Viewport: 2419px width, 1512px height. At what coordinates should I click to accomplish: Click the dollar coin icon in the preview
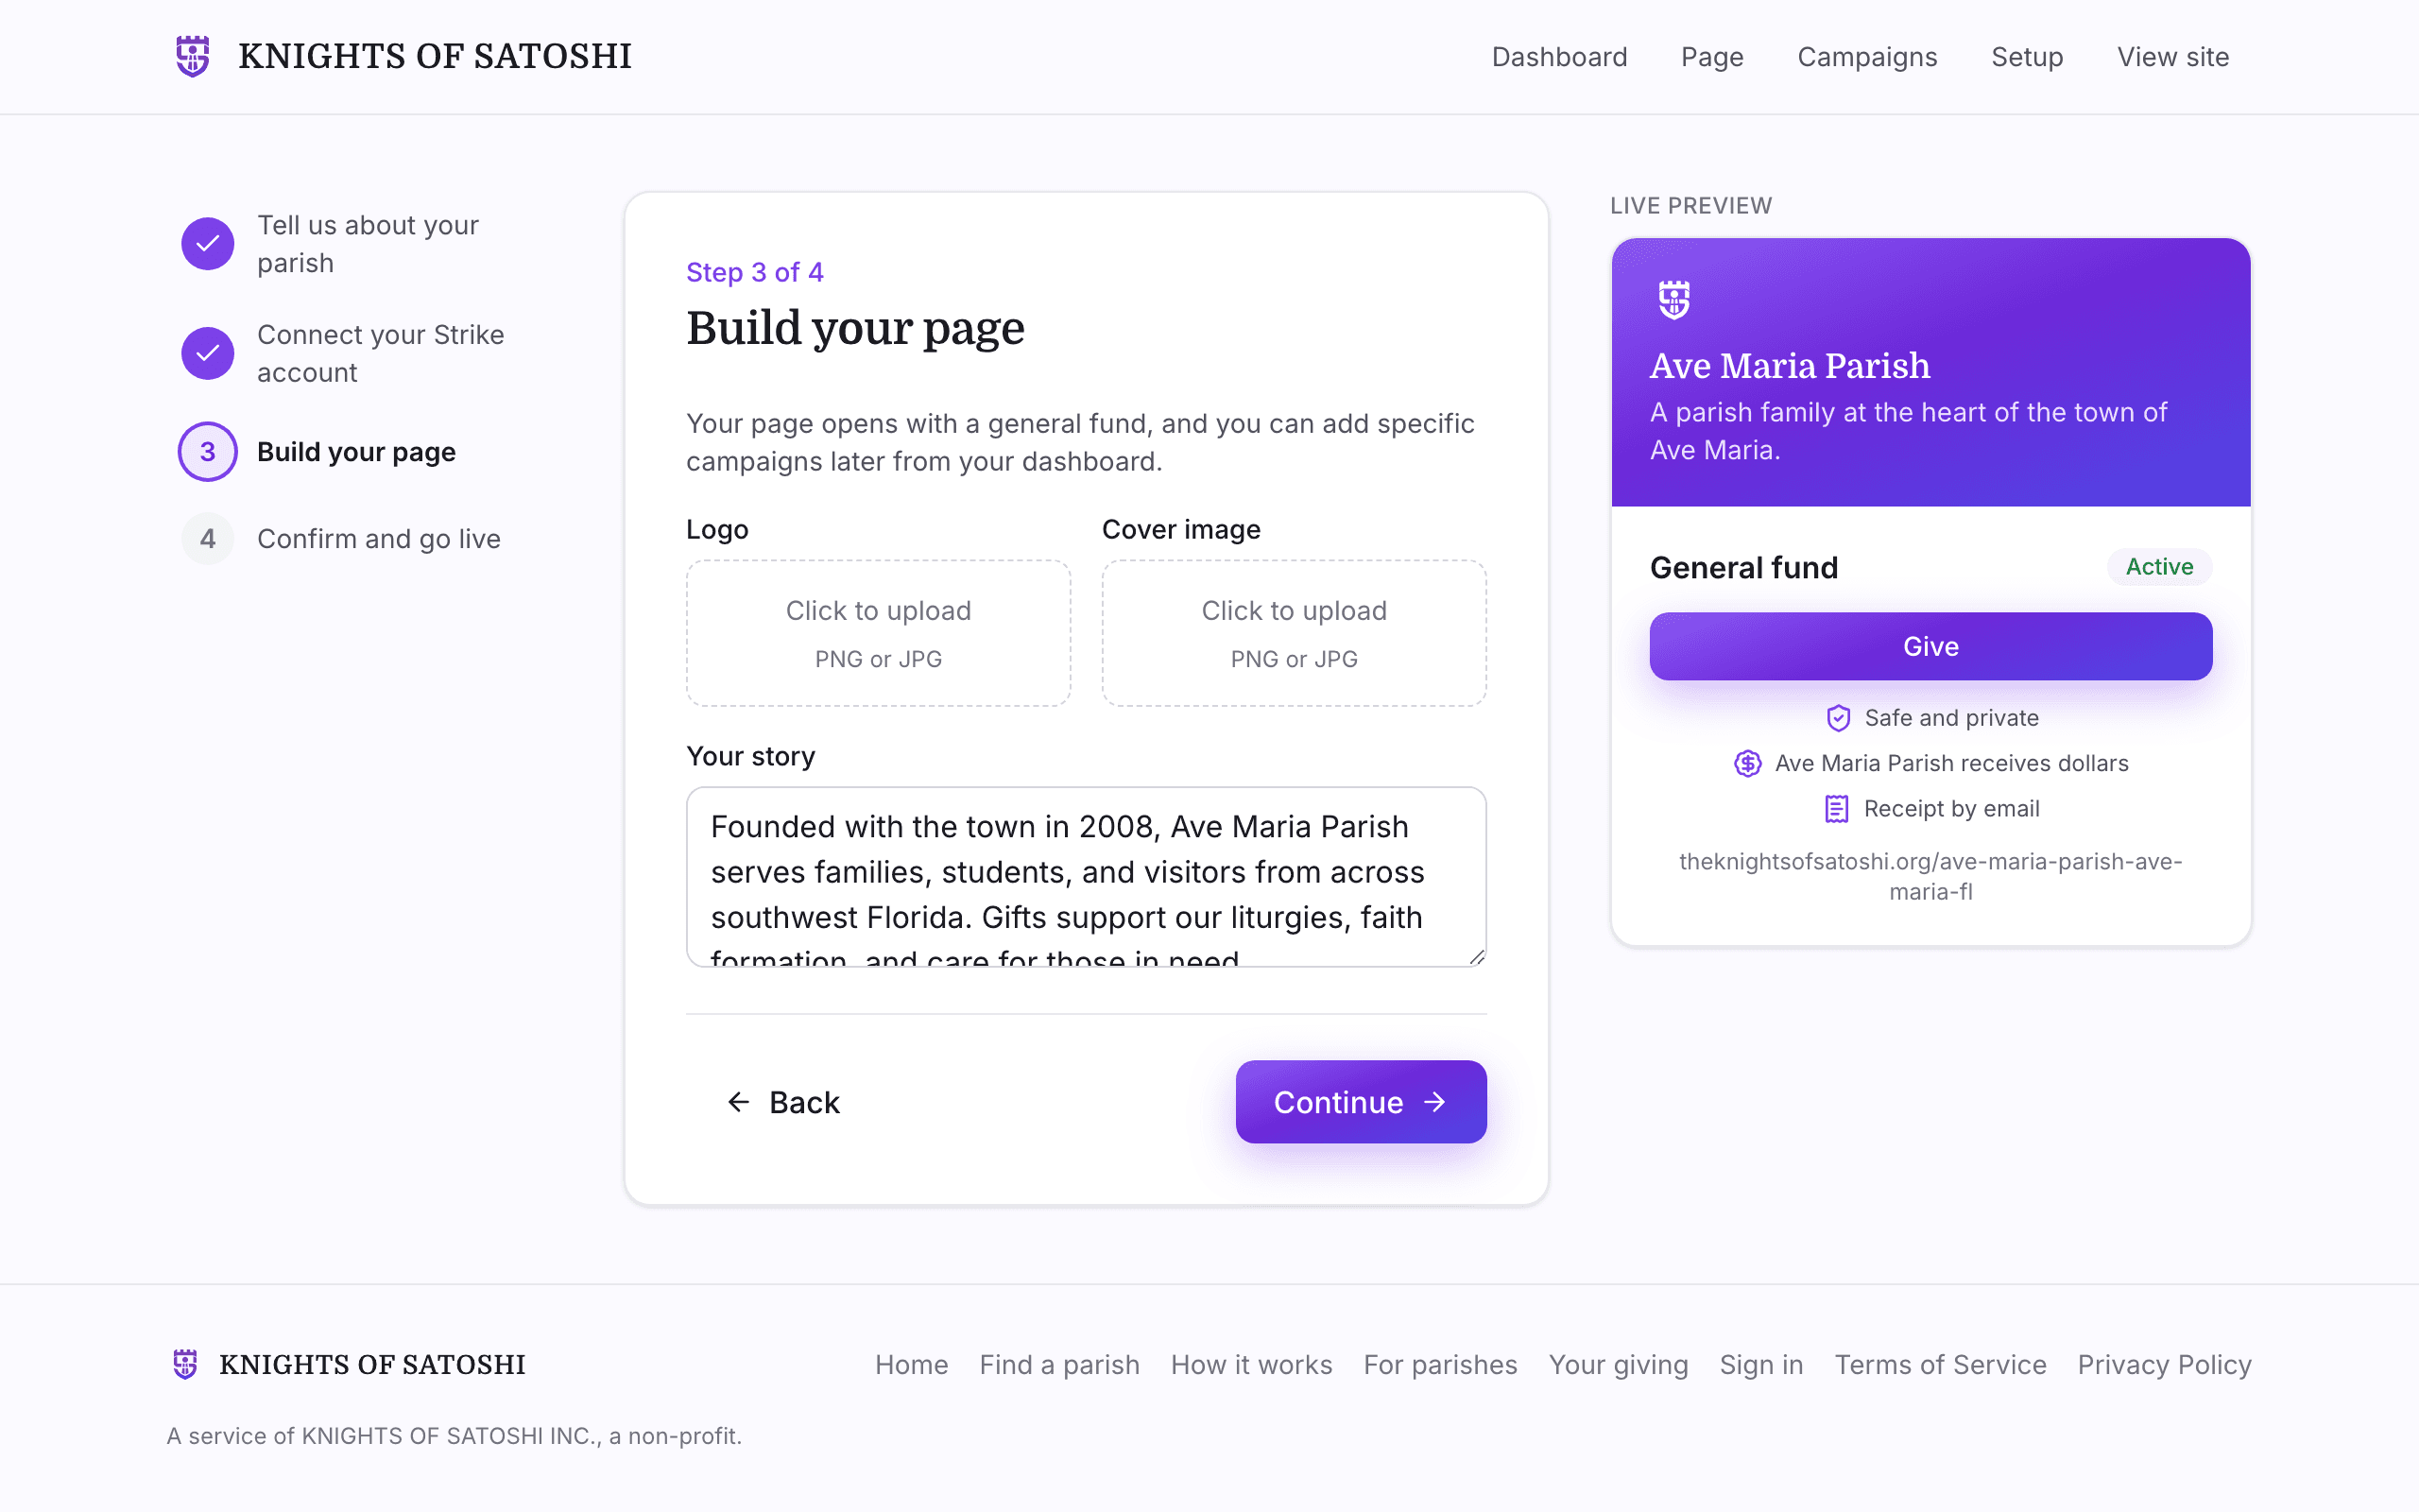(1747, 764)
